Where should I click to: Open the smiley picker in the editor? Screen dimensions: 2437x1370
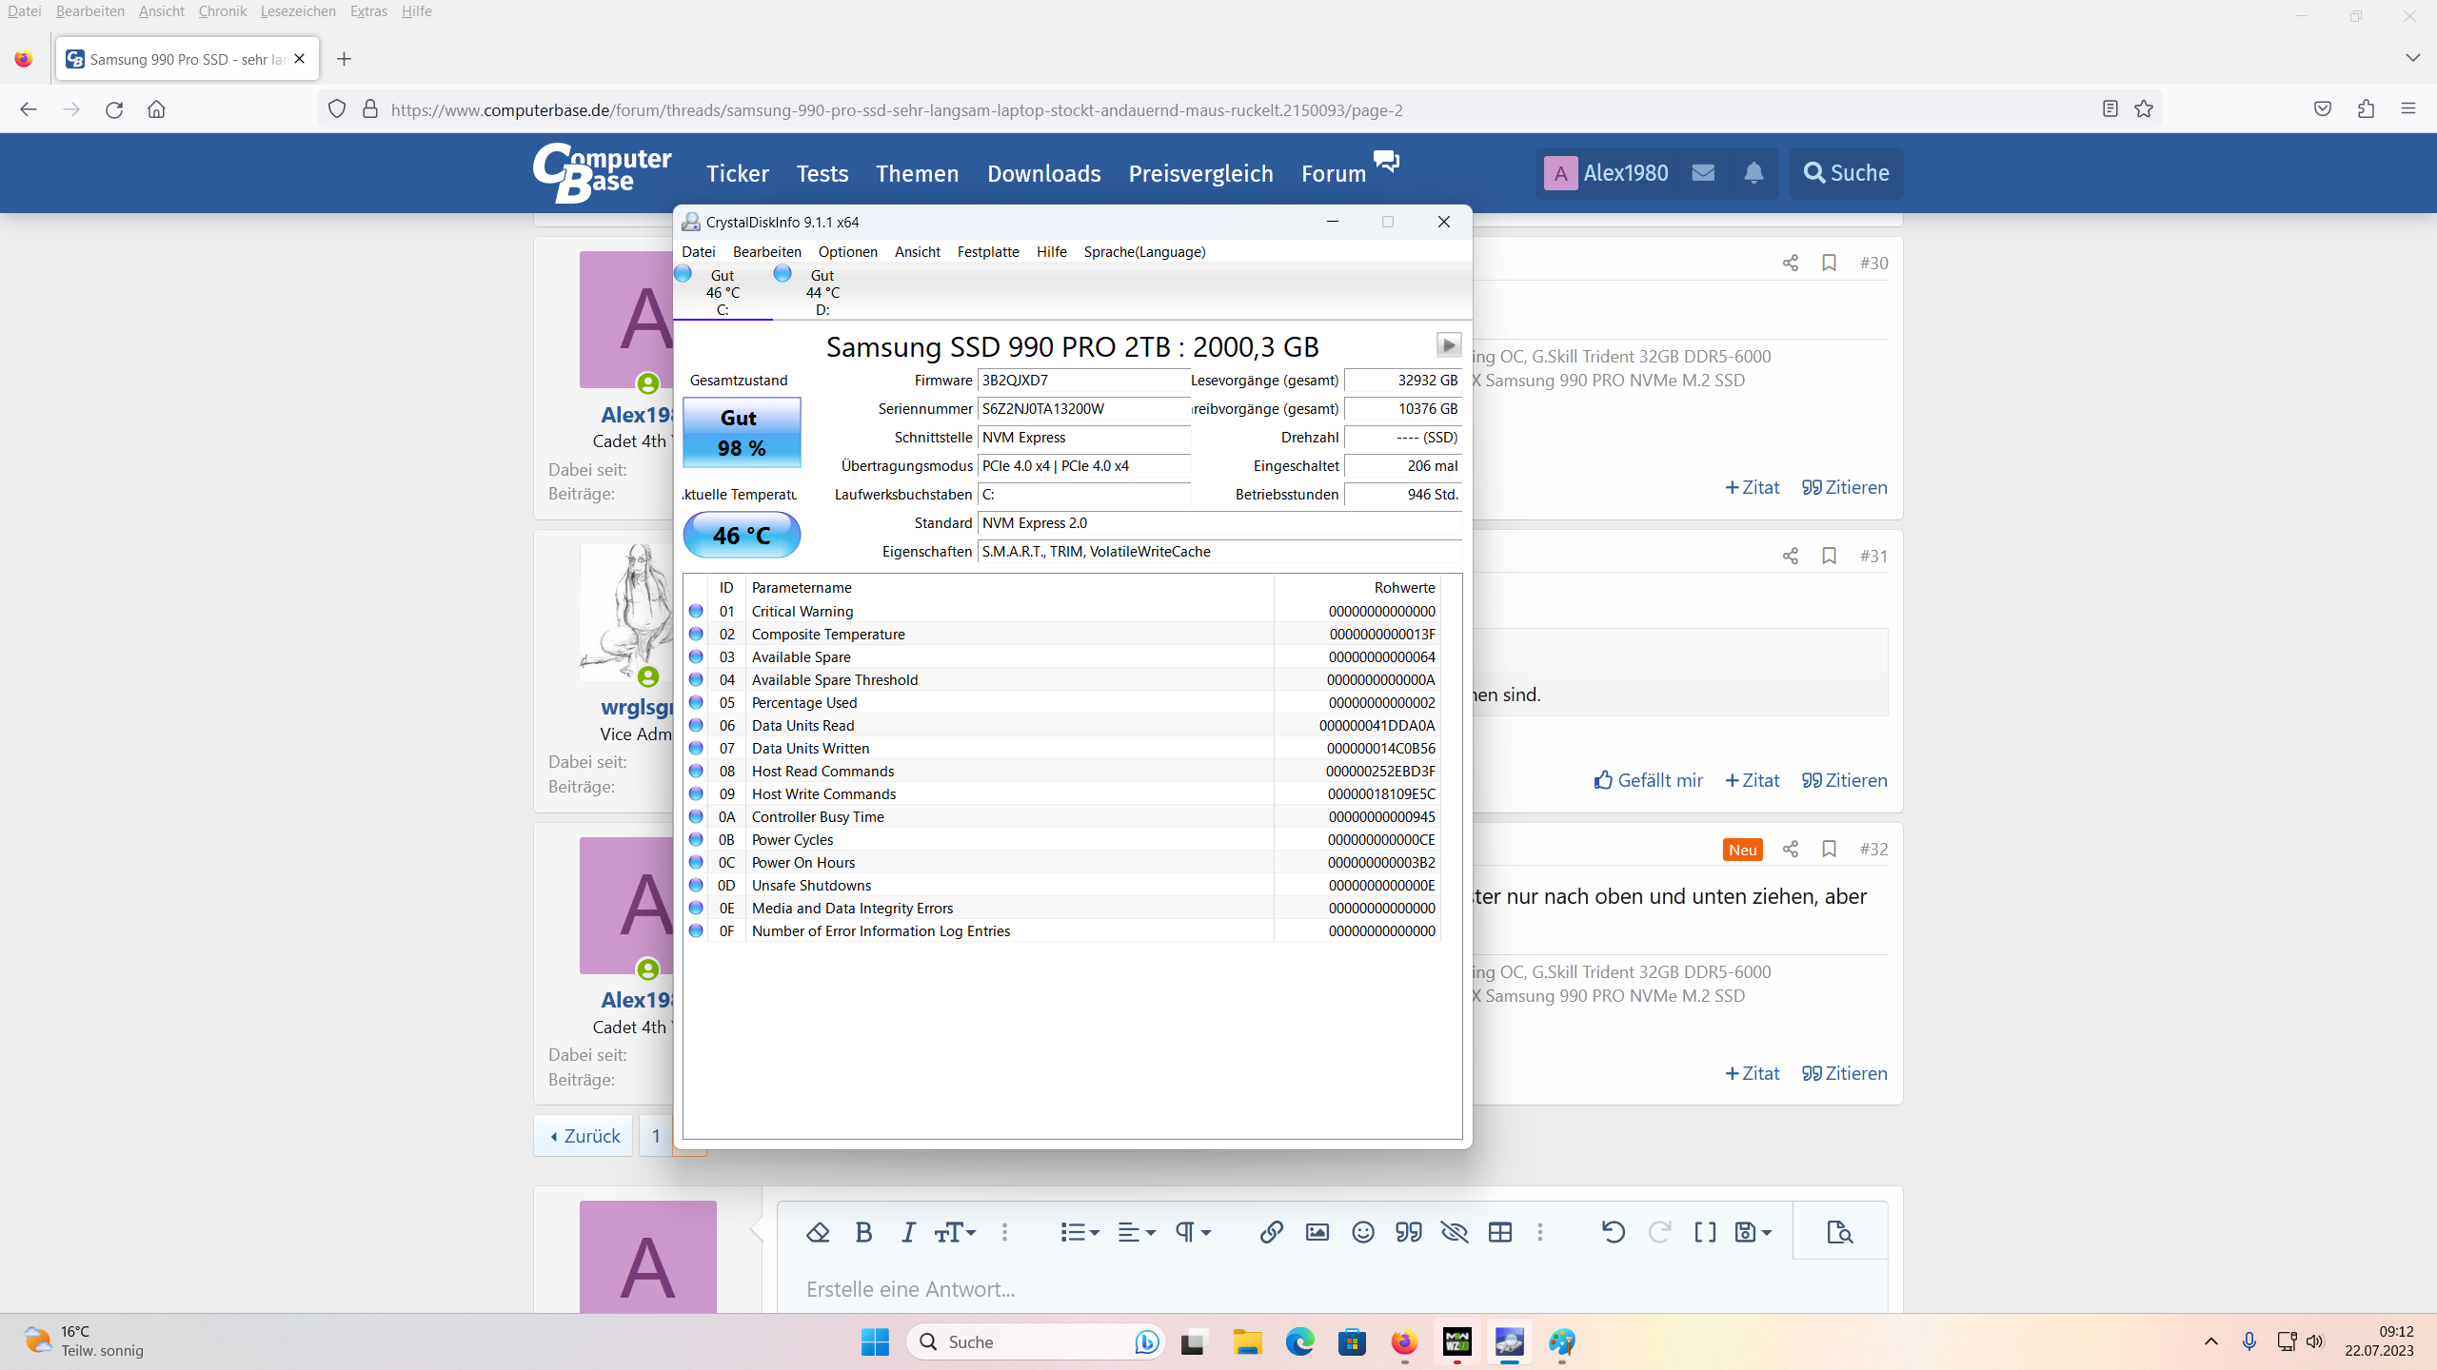point(1363,1232)
